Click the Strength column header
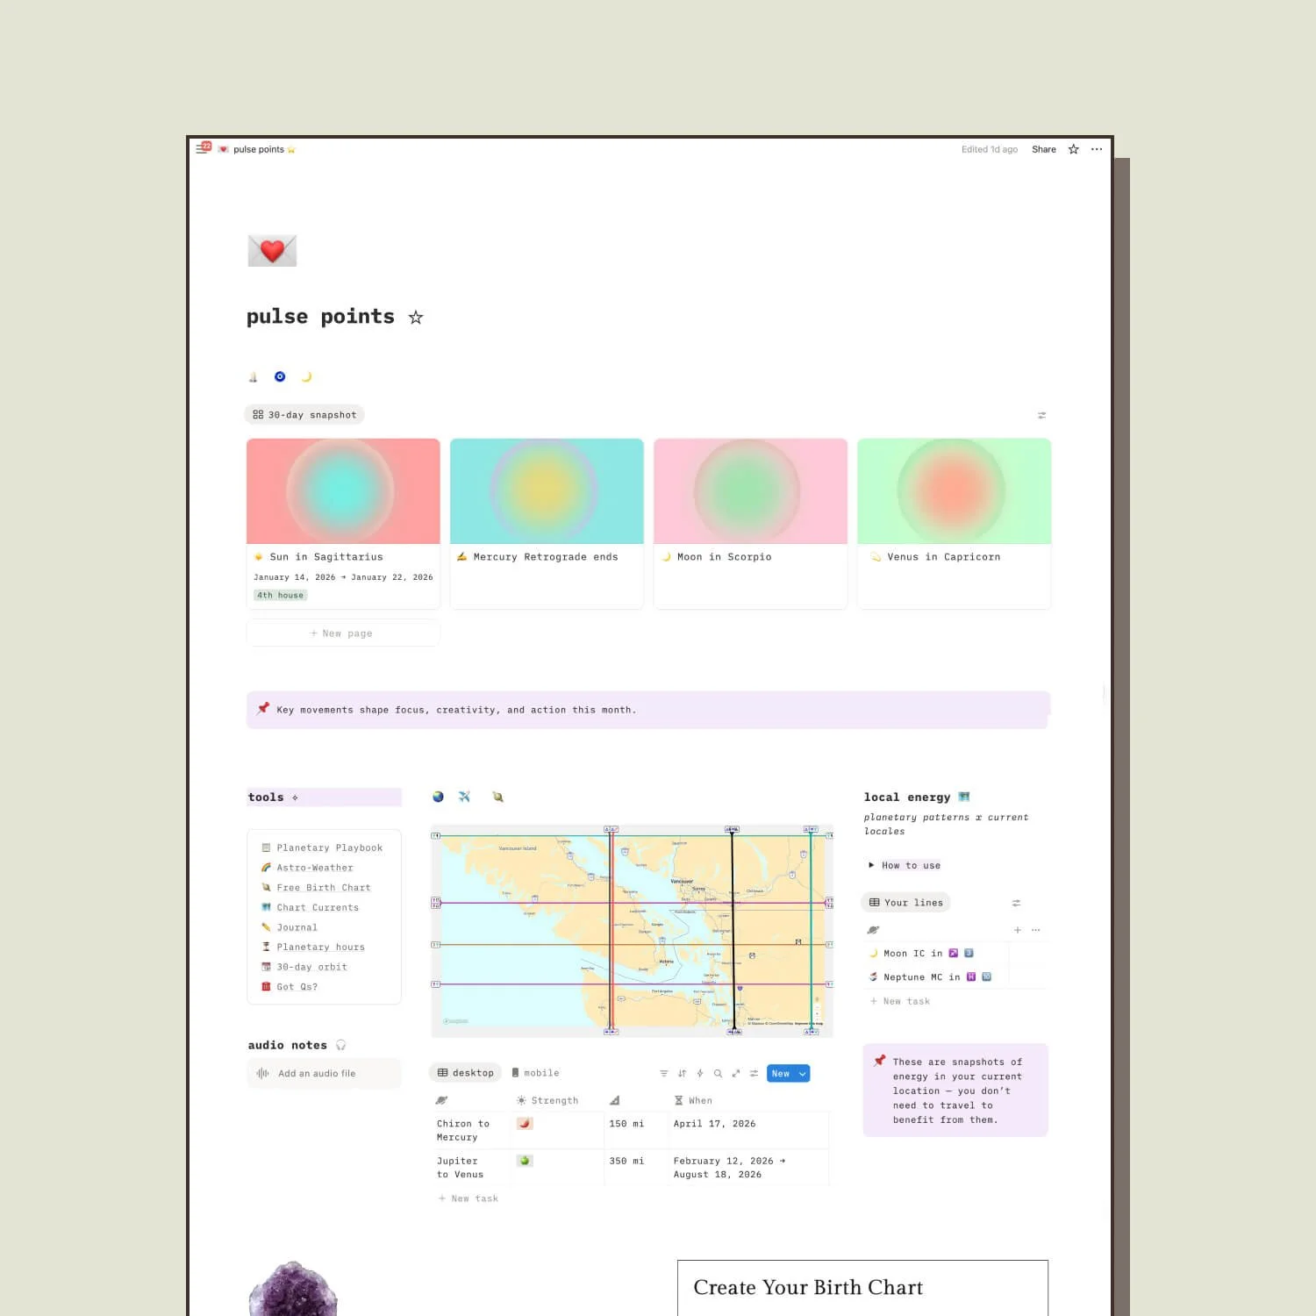The width and height of the screenshot is (1316, 1316). 547,1100
